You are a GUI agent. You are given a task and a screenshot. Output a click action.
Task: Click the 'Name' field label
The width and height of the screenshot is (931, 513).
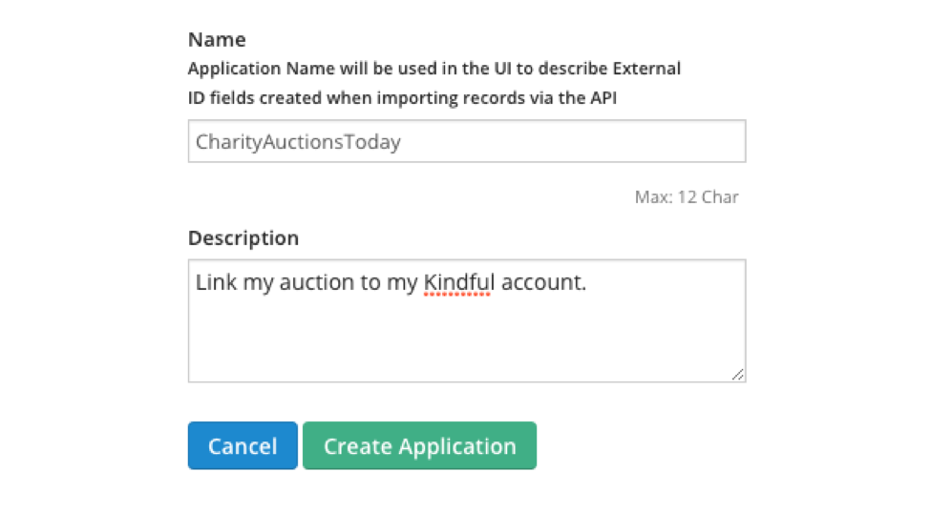click(217, 40)
